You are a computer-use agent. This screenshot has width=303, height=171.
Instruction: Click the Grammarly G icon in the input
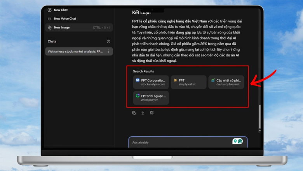tap(240, 141)
